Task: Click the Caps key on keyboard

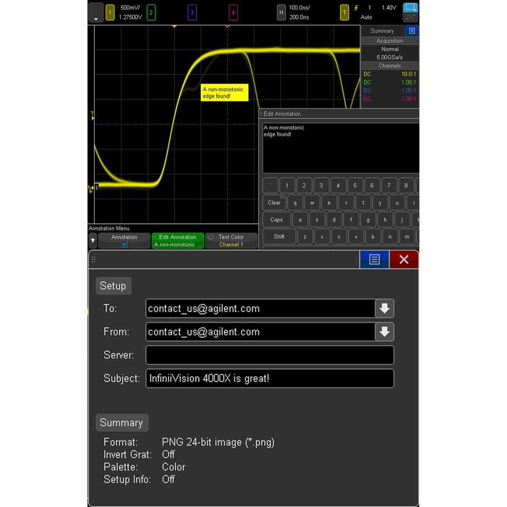Action: [x=276, y=220]
